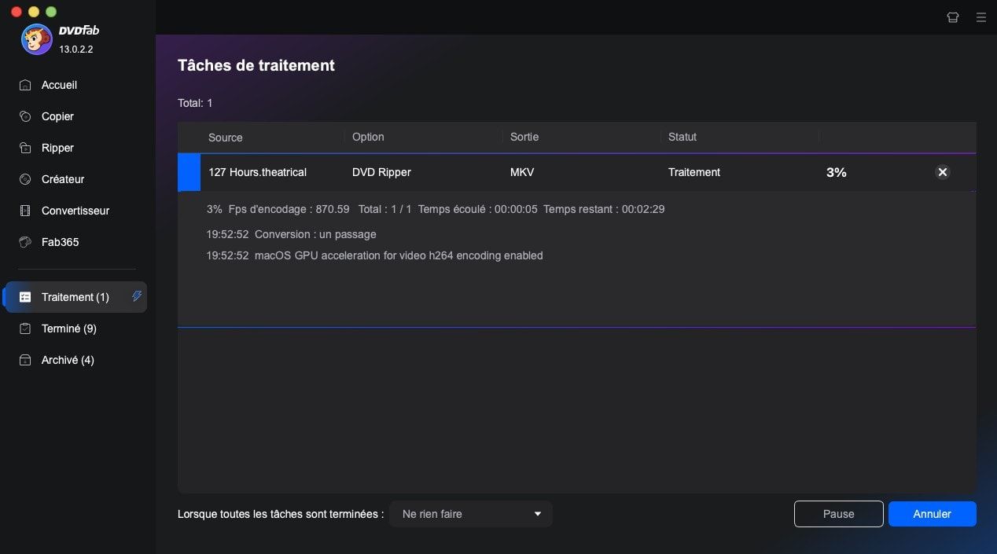Open the skin theme icon top right
Image resolution: width=997 pixels, height=554 pixels.
coord(952,17)
